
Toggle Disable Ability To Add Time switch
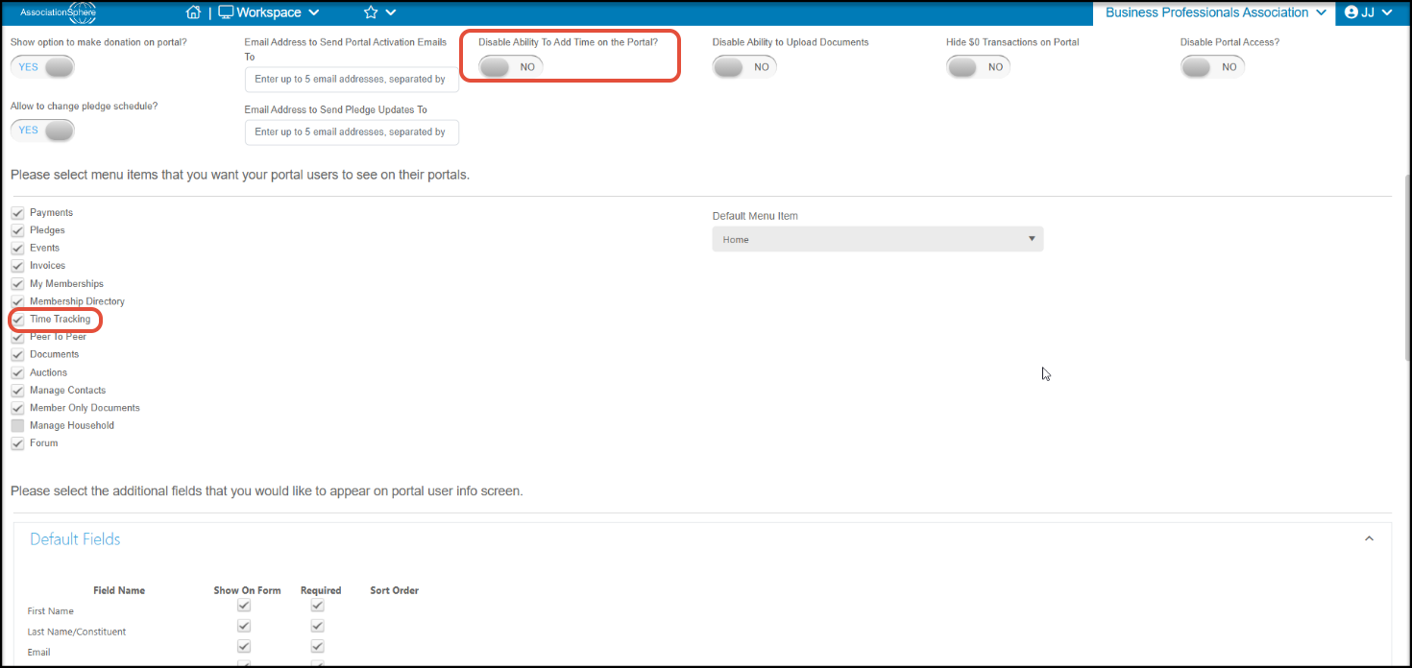[510, 67]
